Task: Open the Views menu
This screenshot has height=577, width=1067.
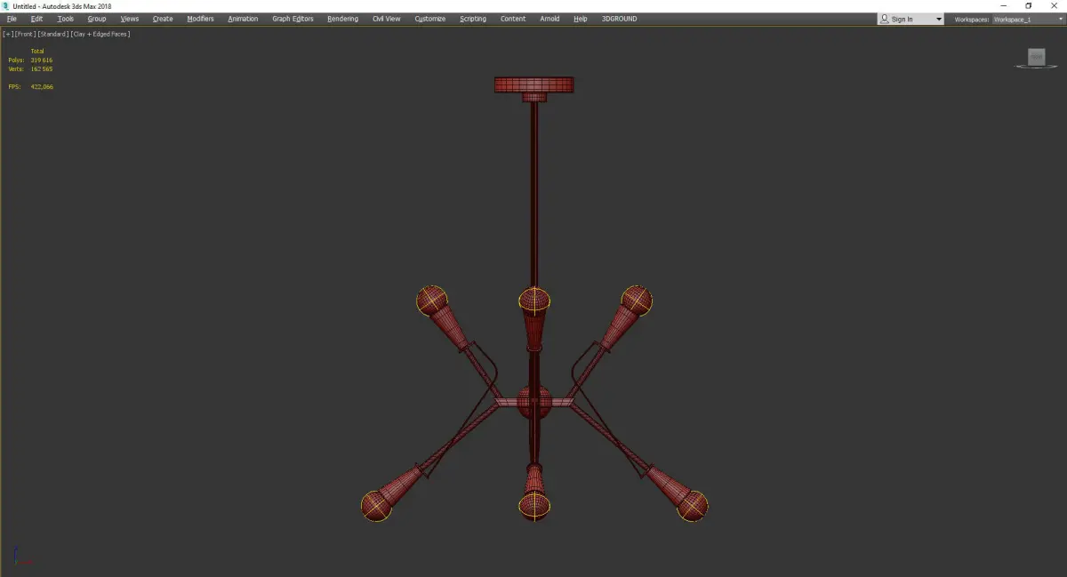Action: pyautogui.click(x=130, y=19)
